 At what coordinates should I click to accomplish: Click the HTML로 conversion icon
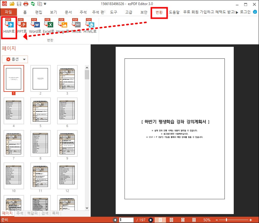pos(89,25)
